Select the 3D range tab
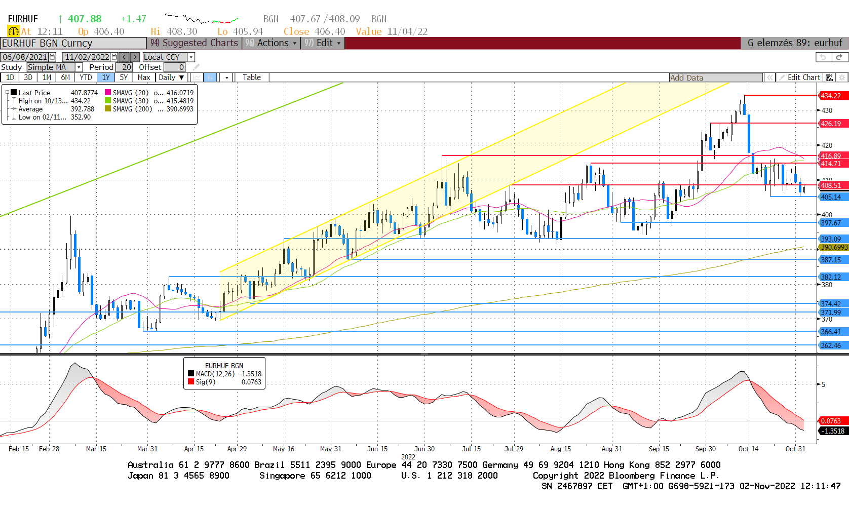The width and height of the screenshot is (849, 508). point(28,77)
